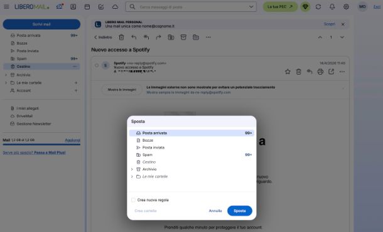Image resolution: width=383 pixels, height=232 pixels.
Task: Confirm with the Sposta button
Action: pos(240,211)
